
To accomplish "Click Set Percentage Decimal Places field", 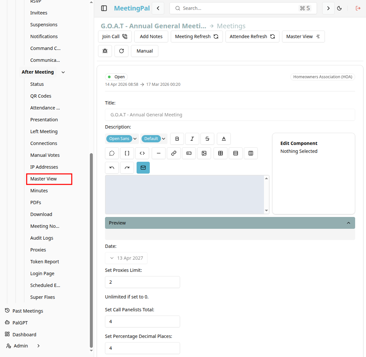I will 143,348.
